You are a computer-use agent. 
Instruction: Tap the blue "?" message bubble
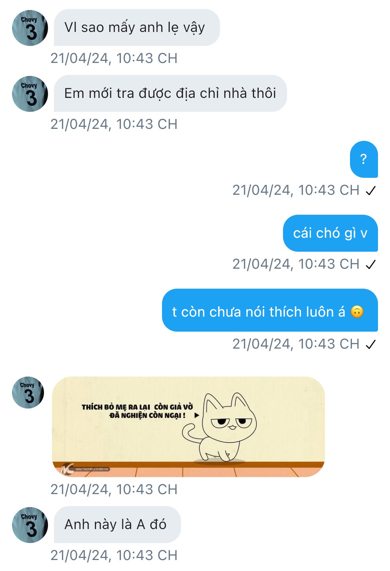(x=364, y=159)
